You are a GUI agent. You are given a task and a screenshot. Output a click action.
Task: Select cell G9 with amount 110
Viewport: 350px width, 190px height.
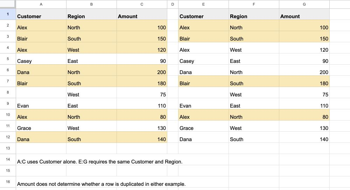point(304,104)
